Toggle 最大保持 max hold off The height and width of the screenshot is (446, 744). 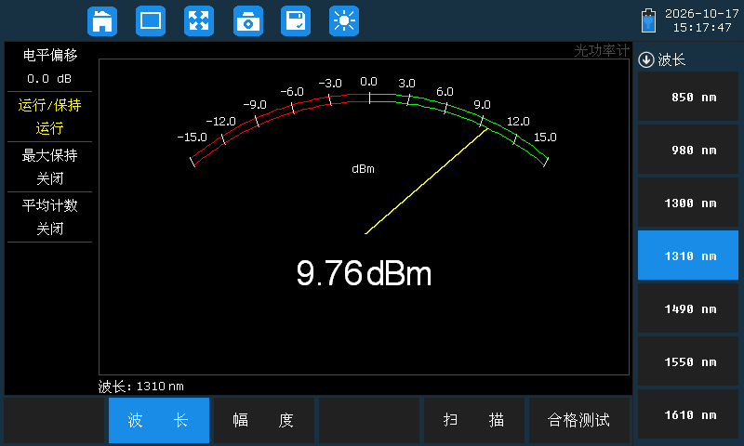49,167
